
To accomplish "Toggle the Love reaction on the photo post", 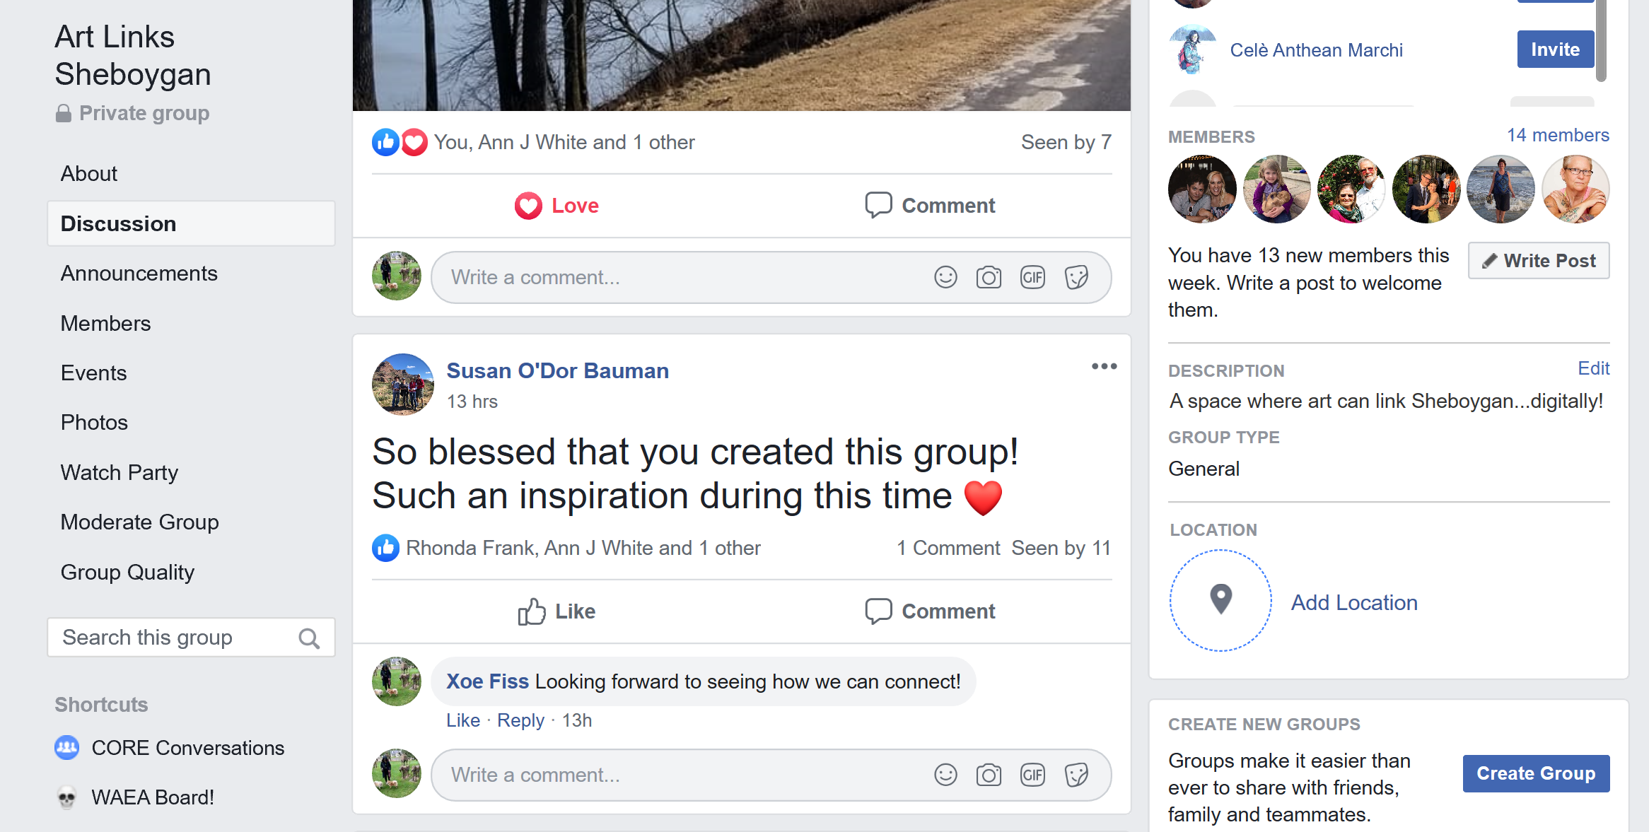I will (x=557, y=206).
